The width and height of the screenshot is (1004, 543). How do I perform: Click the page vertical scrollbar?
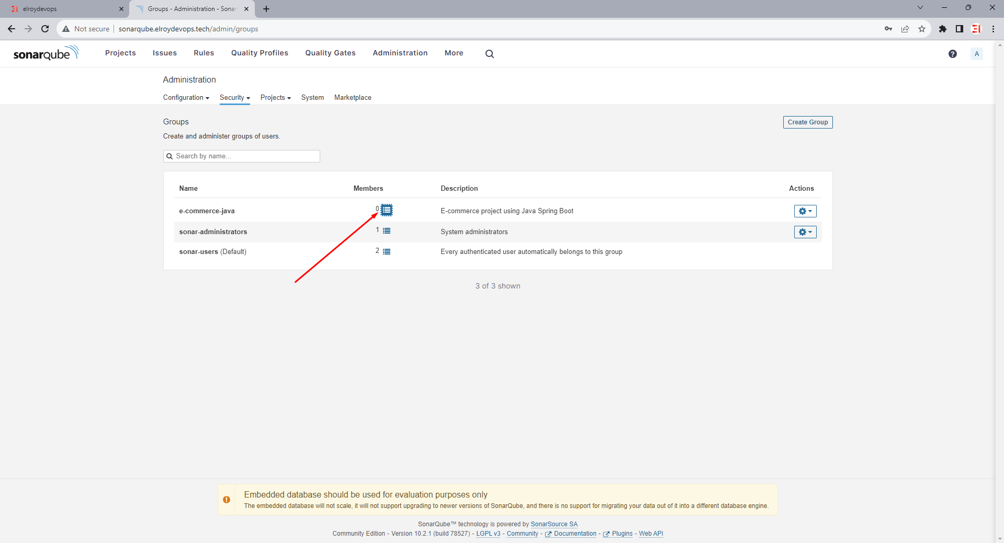tap(1000, 292)
